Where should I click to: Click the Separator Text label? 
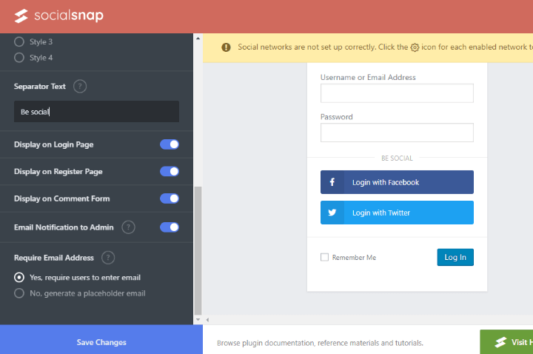[x=40, y=87]
